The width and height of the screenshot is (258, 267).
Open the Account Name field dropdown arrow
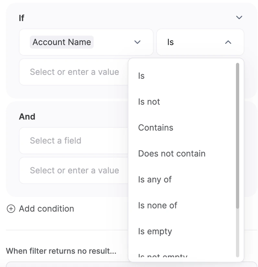137,42
